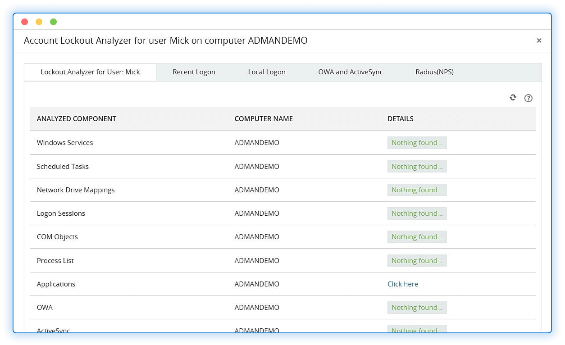
Task: Switch to the Local Logon tab
Action: [266, 72]
